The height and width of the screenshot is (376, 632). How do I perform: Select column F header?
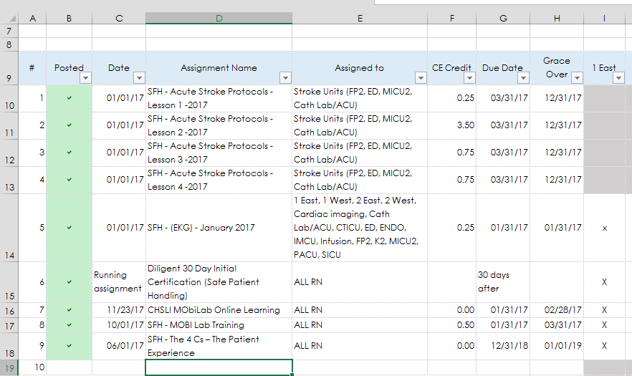[452, 18]
